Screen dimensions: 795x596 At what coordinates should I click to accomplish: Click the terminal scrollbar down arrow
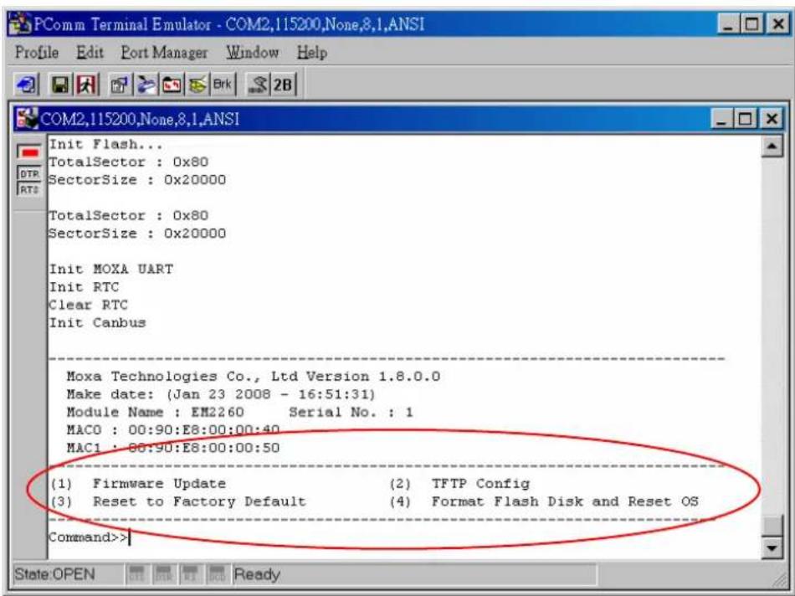point(772,547)
